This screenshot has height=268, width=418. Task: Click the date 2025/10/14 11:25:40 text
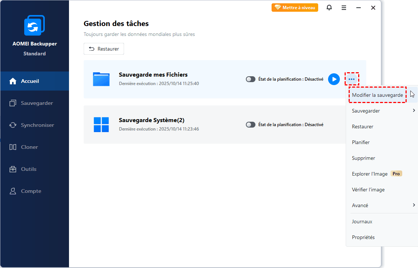[179, 83]
